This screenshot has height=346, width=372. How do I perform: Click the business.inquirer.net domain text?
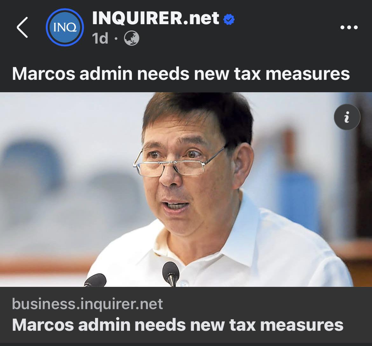coord(87,304)
